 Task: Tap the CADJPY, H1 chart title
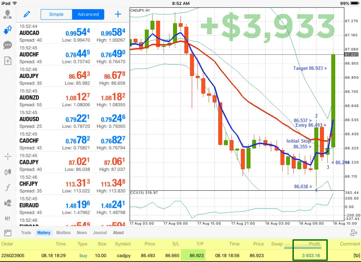coord(140,10)
